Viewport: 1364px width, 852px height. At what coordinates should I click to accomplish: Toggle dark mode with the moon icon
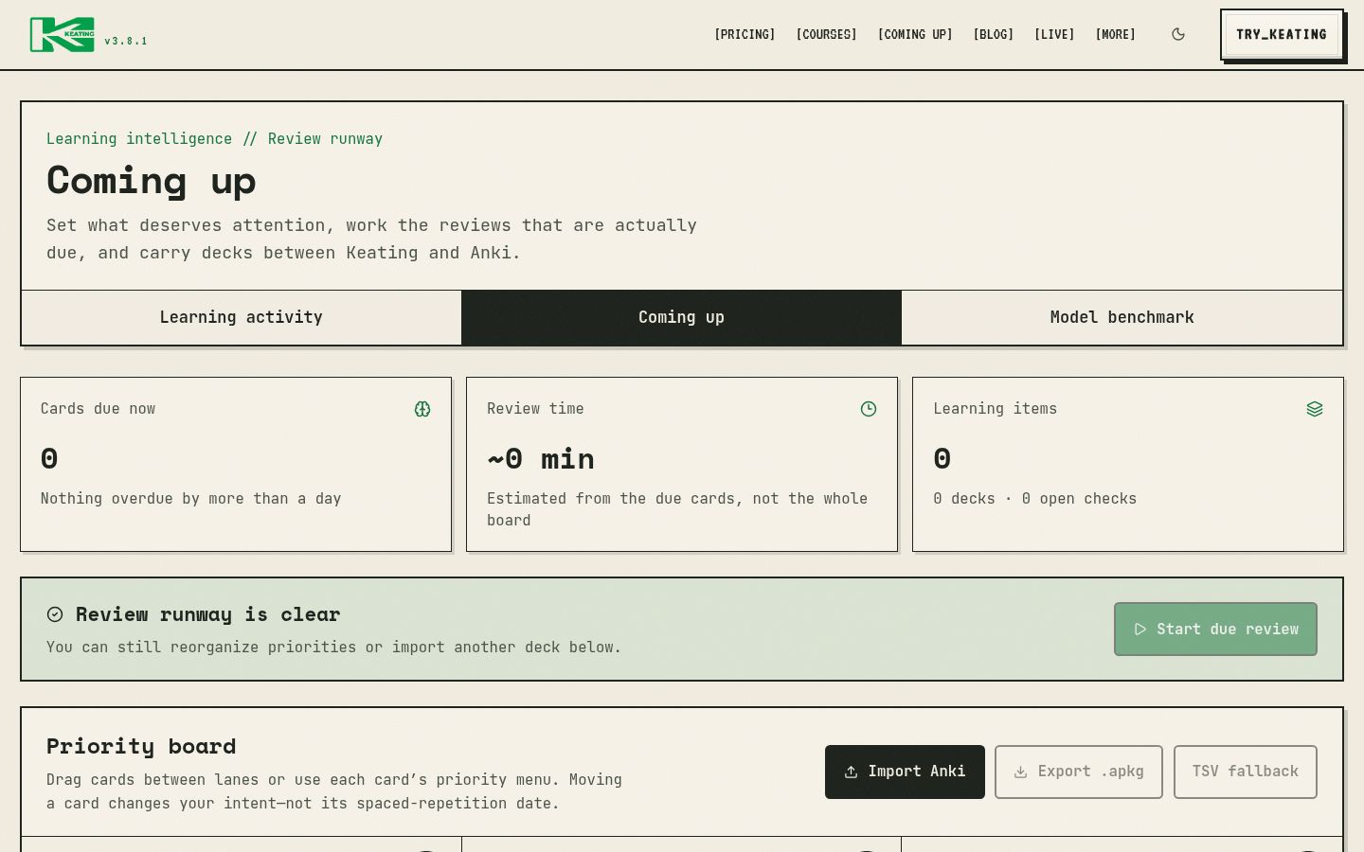click(x=1178, y=34)
